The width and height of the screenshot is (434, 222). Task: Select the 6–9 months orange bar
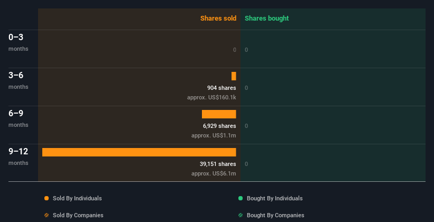219,114
